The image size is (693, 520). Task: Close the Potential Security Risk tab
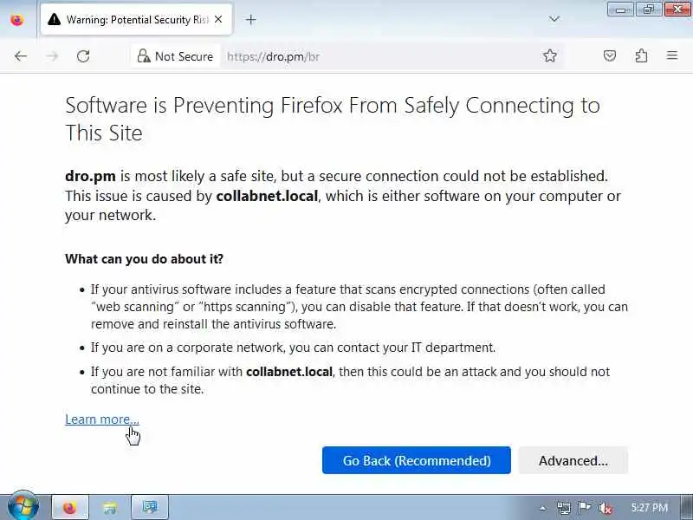(x=218, y=19)
